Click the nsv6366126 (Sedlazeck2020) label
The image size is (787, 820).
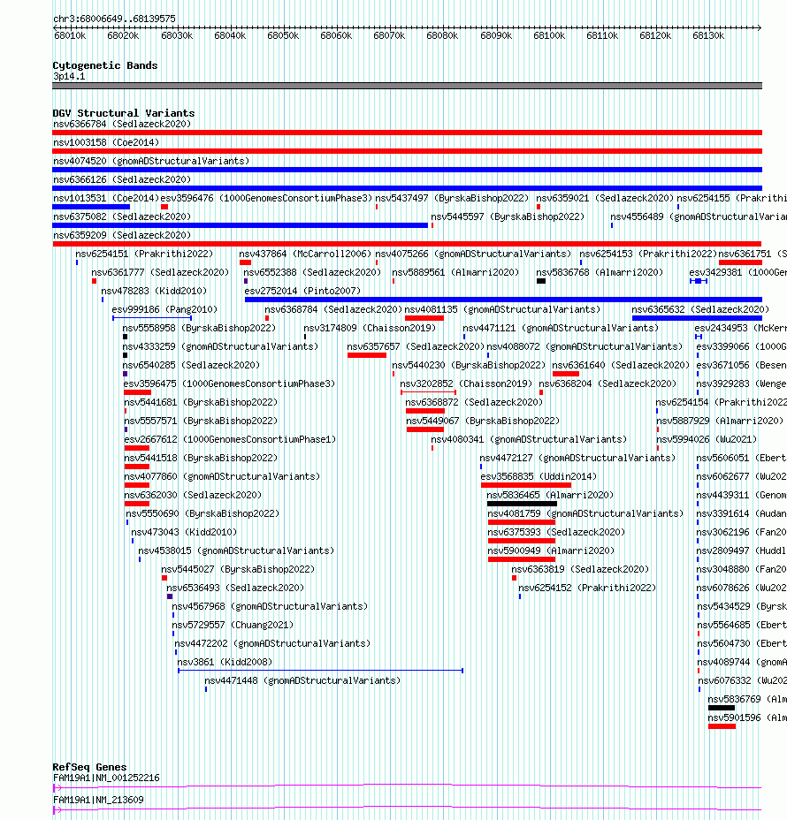[x=122, y=179]
